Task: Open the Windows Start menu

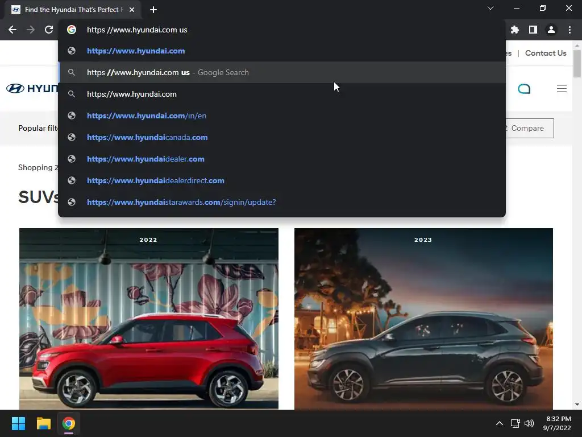Action: point(18,423)
